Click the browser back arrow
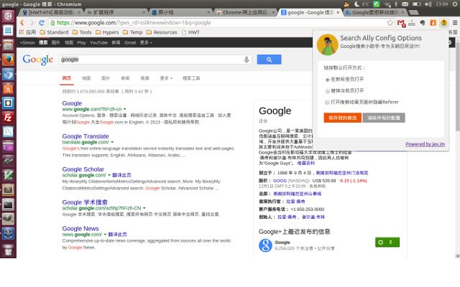 point(22,23)
